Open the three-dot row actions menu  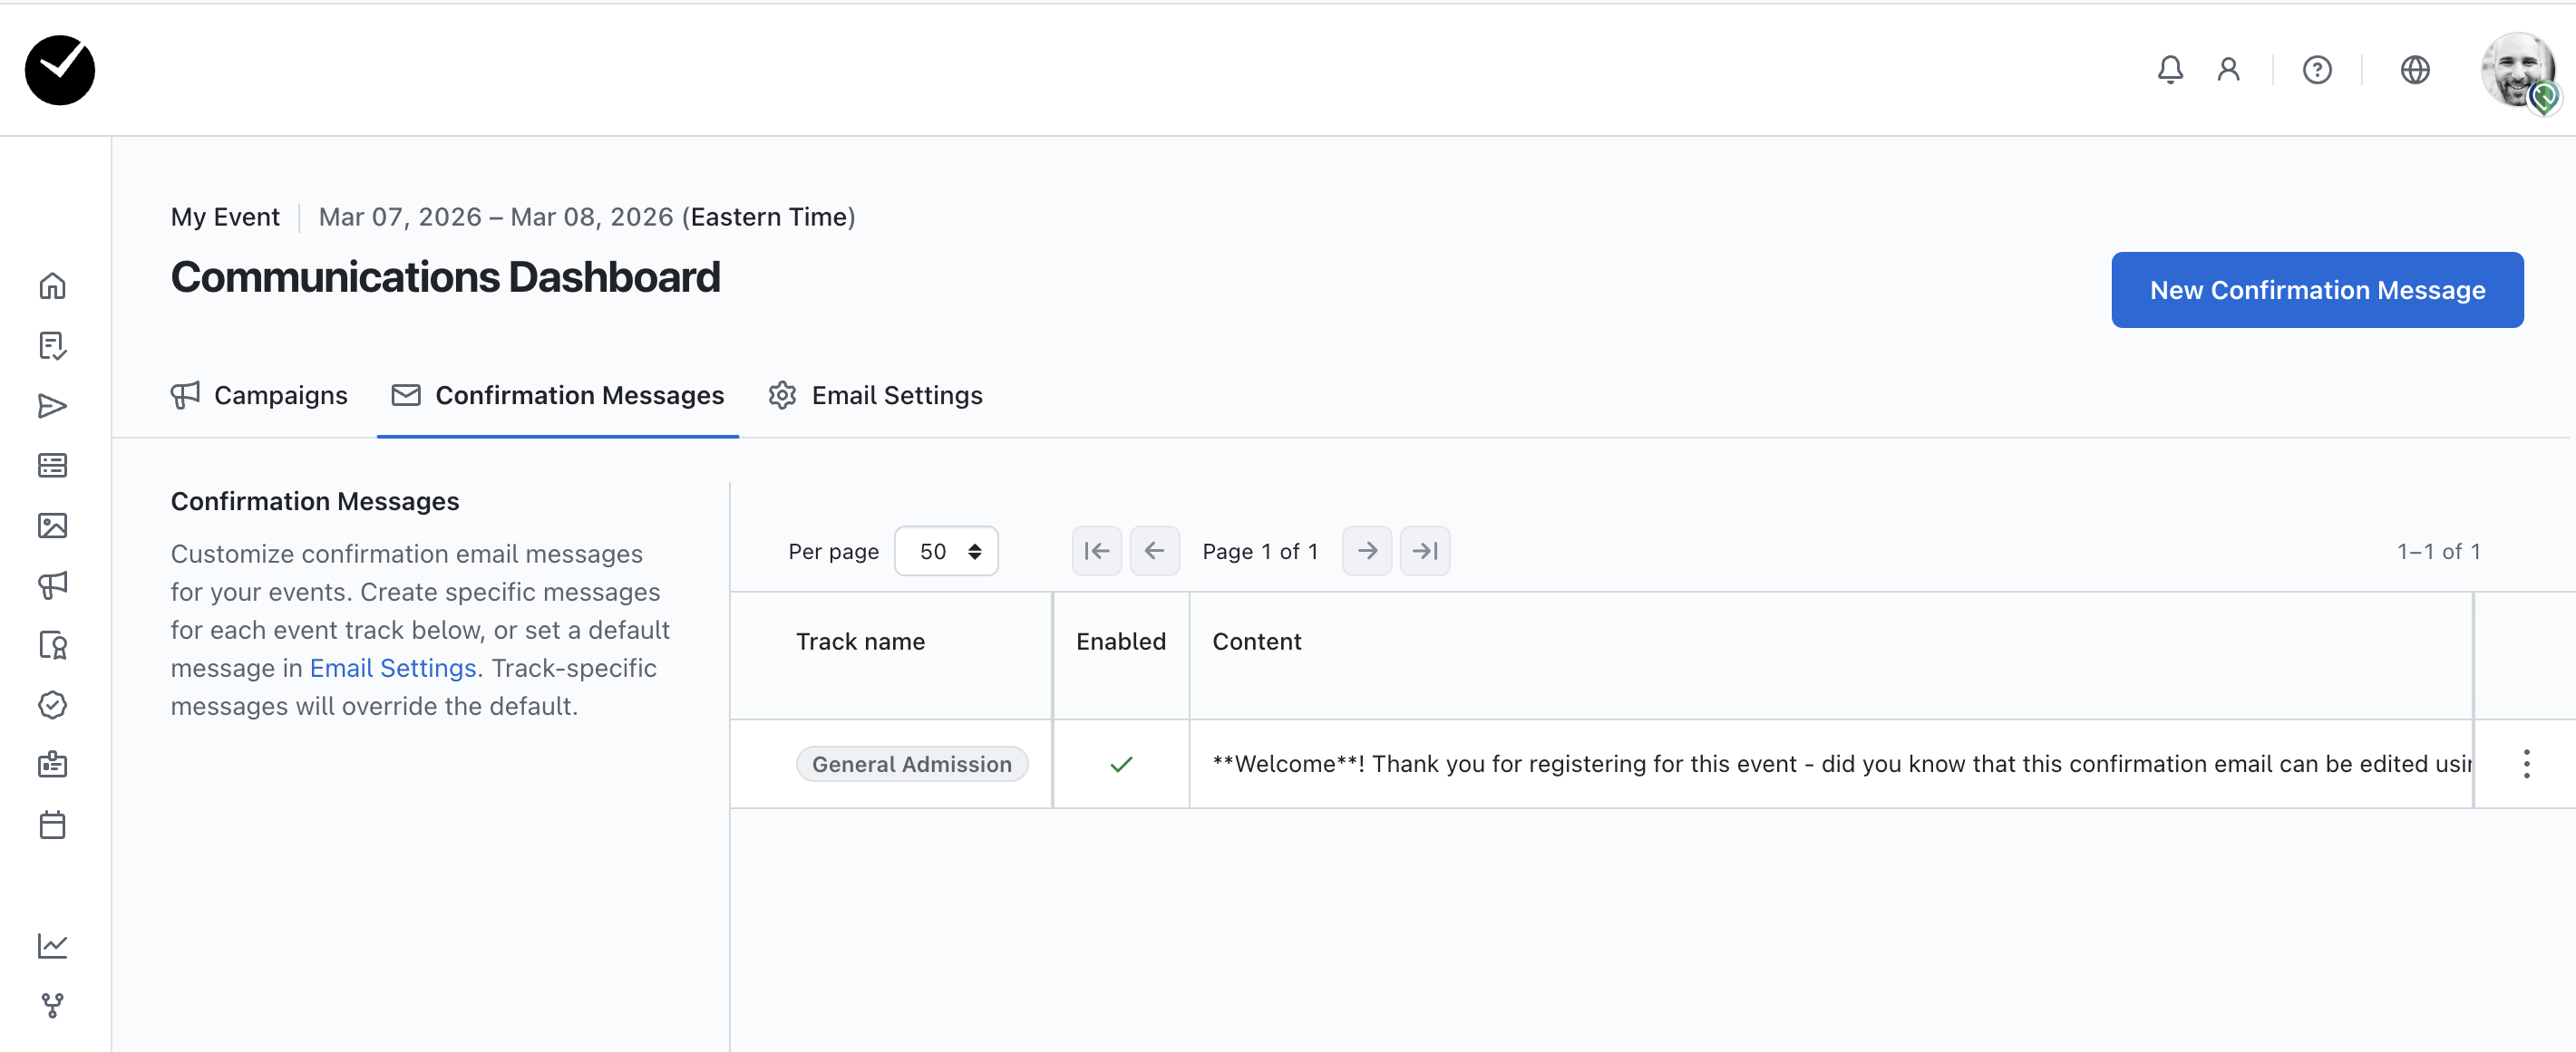click(x=2525, y=764)
